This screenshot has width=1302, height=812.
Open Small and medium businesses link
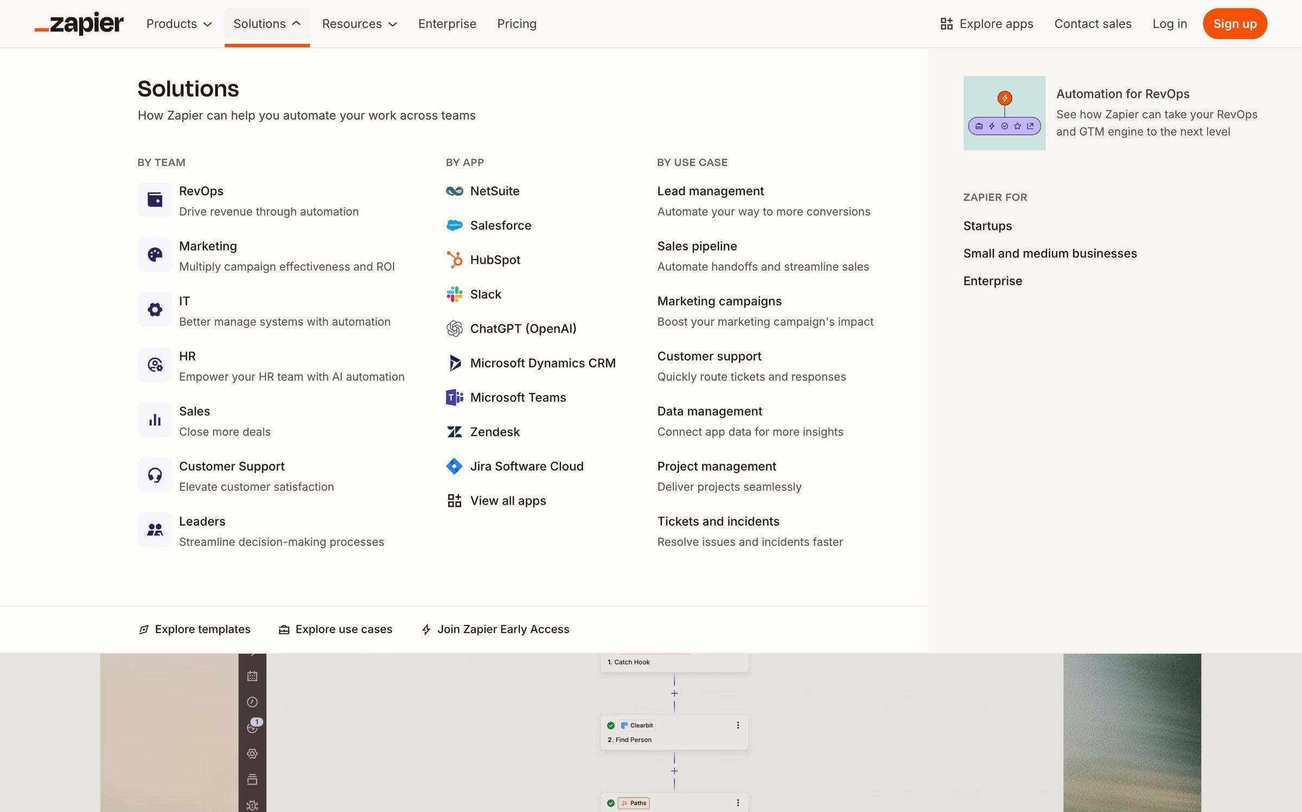point(1050,253)
